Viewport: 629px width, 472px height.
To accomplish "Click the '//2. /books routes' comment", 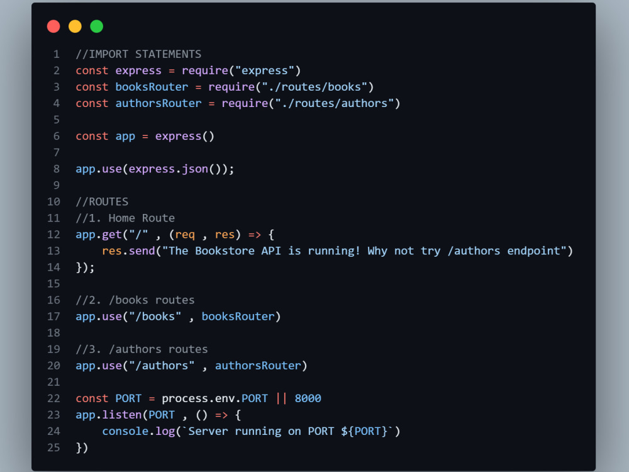I will 135,300.
